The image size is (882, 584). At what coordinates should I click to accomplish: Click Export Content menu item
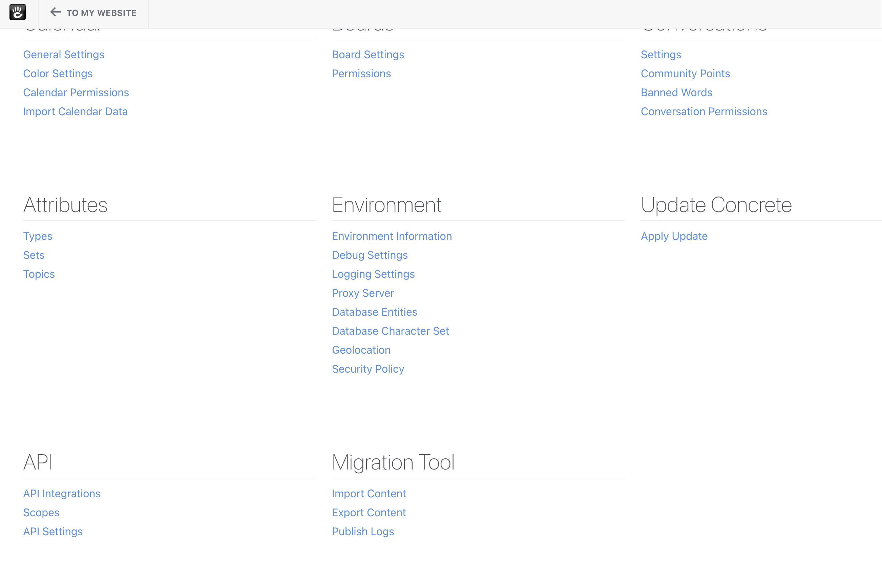coord(369,512)
